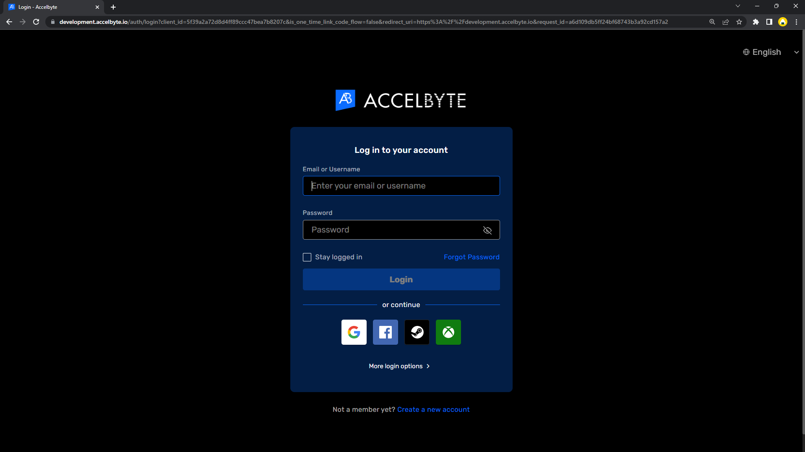
Task: Click the 'Stay logged in' label
Action: [339, 257]
